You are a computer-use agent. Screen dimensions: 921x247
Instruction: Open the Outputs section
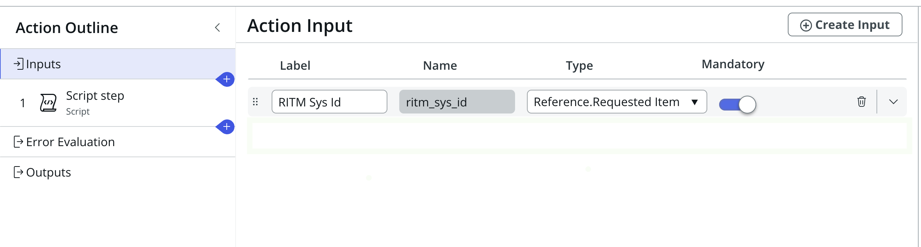click(49, 172)
